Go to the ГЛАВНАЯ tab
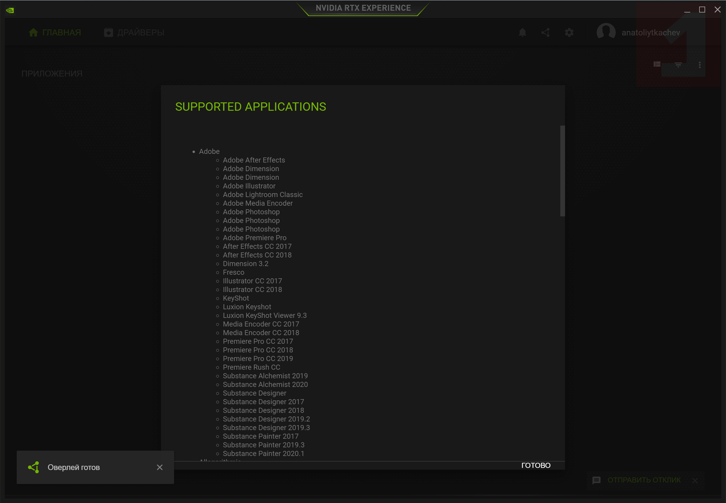Screen dimensions: 726x503 click(x=55, y=32)
